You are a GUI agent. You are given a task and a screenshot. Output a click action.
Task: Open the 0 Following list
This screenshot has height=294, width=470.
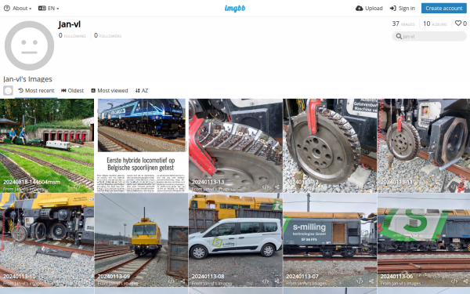(72, 36)
